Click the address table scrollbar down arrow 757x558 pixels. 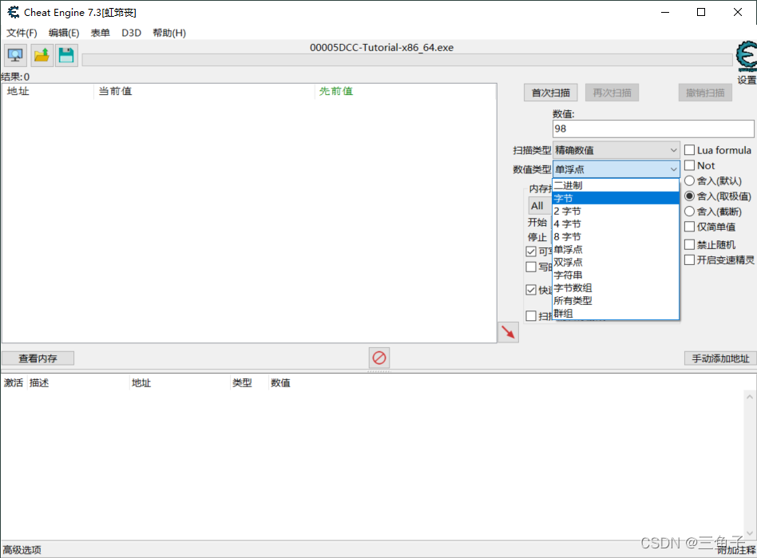tap(749, 533)
